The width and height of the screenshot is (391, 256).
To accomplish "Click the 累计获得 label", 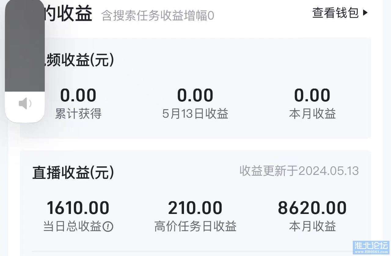I will pos(78,114).
